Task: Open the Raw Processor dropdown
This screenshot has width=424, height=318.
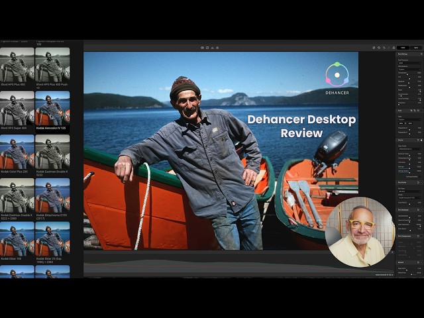Action: [x=409, y=63]
